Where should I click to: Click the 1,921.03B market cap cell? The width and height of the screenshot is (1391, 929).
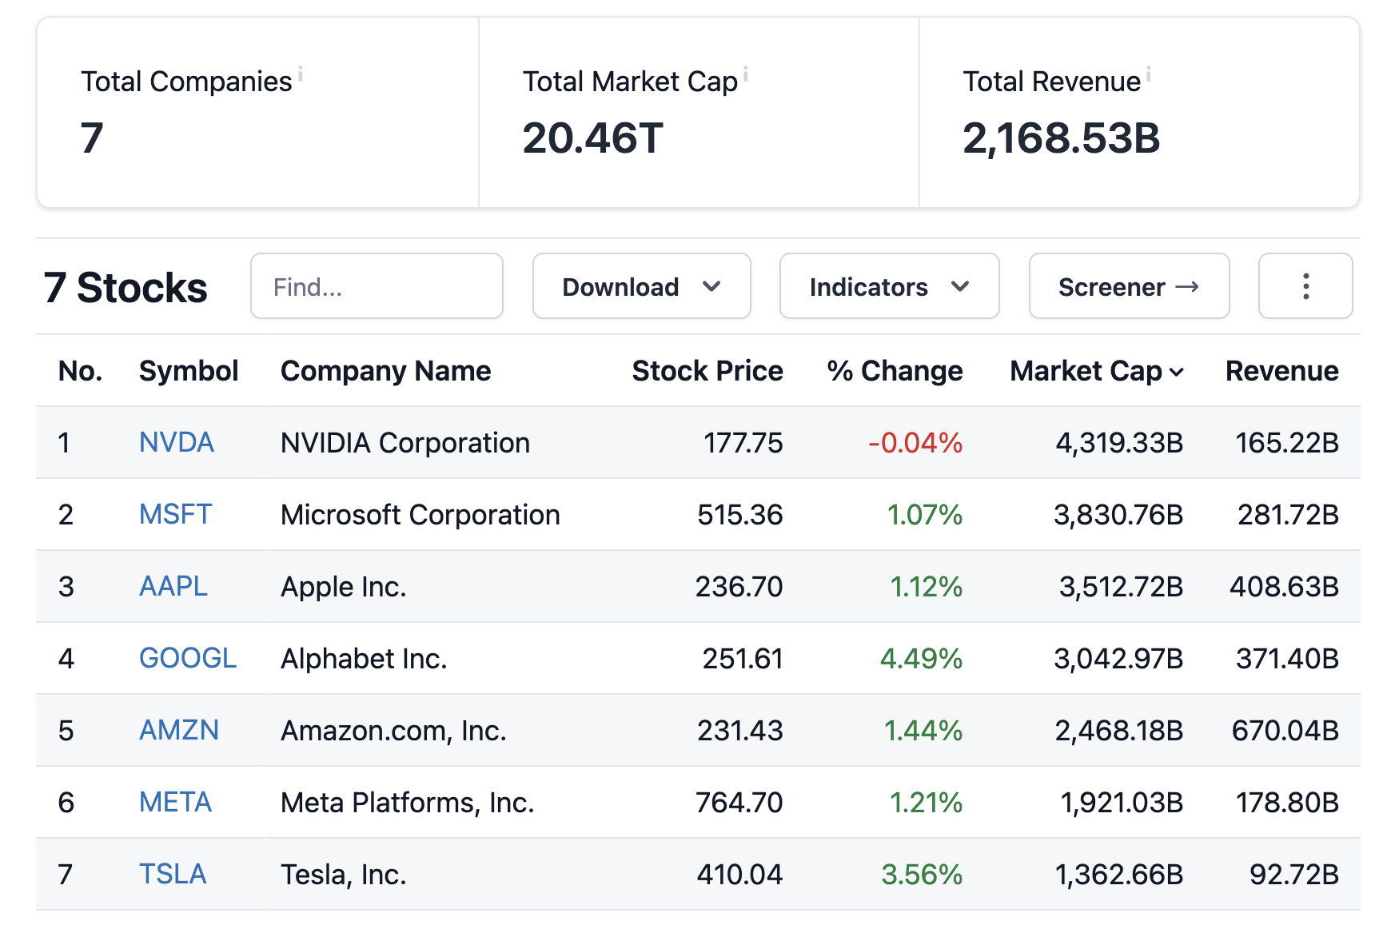1122,802
